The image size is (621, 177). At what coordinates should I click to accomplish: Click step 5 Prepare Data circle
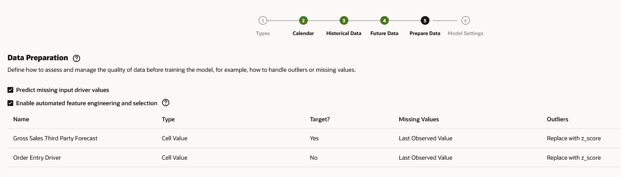[425, 21]
